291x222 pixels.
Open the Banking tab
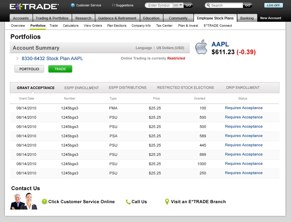pos(247,18)
